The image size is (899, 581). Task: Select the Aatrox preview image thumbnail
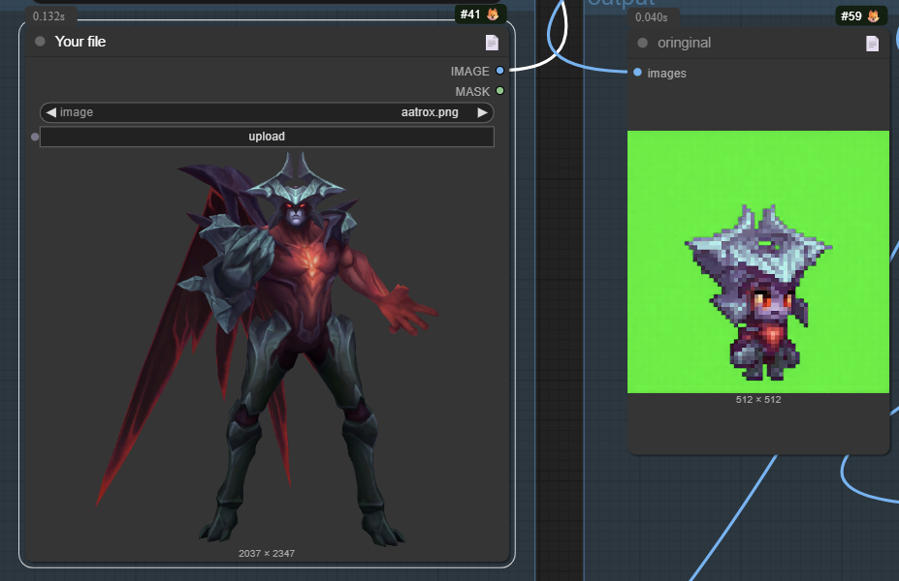pyautogui.click(x=267, y=349)
